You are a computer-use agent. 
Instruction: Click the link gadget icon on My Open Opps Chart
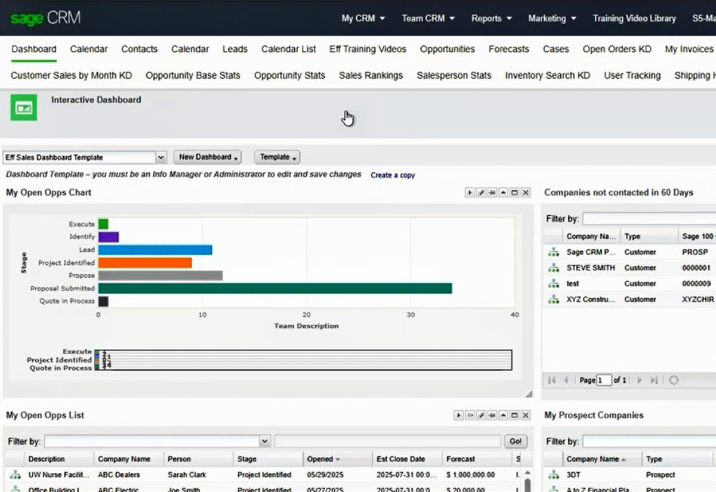tap(492, 193)
